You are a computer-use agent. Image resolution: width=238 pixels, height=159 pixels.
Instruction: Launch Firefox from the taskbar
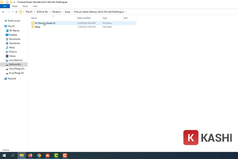[x=30, y=155]
